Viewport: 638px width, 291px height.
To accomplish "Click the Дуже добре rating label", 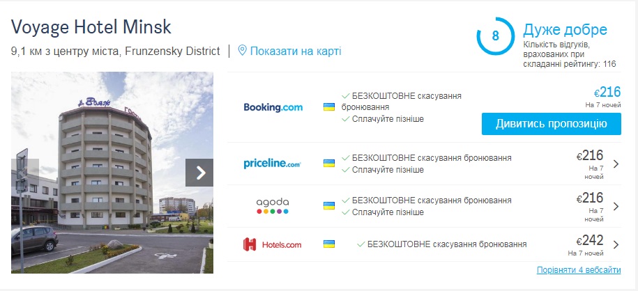I will (x=565, y=29).
